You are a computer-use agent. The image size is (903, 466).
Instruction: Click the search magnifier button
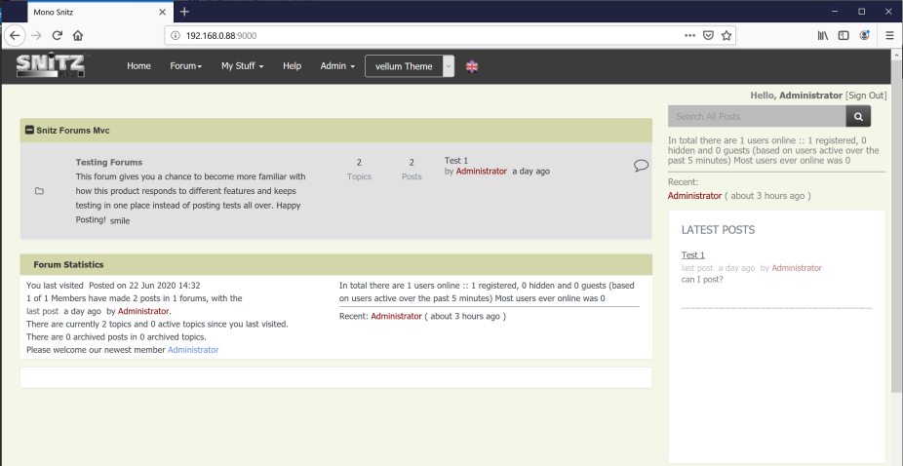click(x=858, y=117)
